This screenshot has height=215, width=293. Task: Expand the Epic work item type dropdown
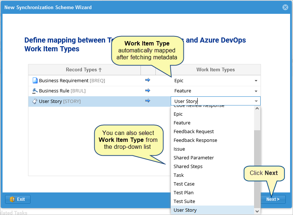point(256,81)
